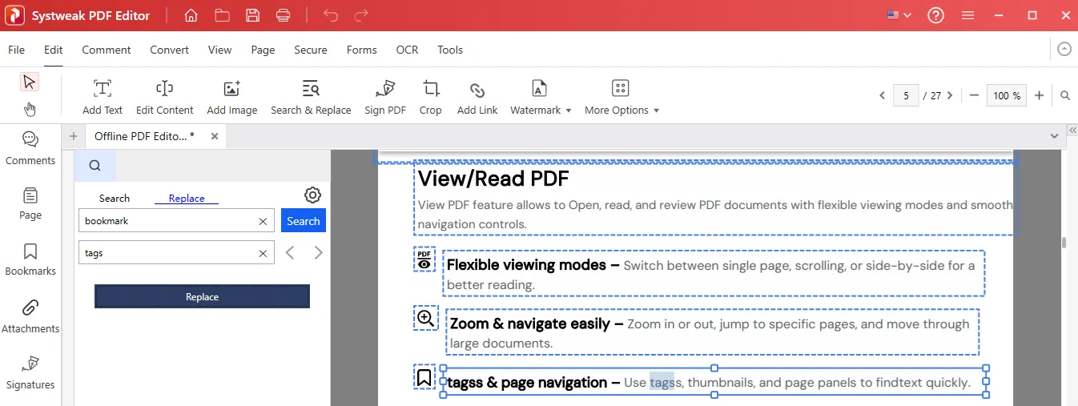The height and width of the screenshot is (406, 1078).
Task: Open the Sign PDF tool
Action: tap(385, 98)
